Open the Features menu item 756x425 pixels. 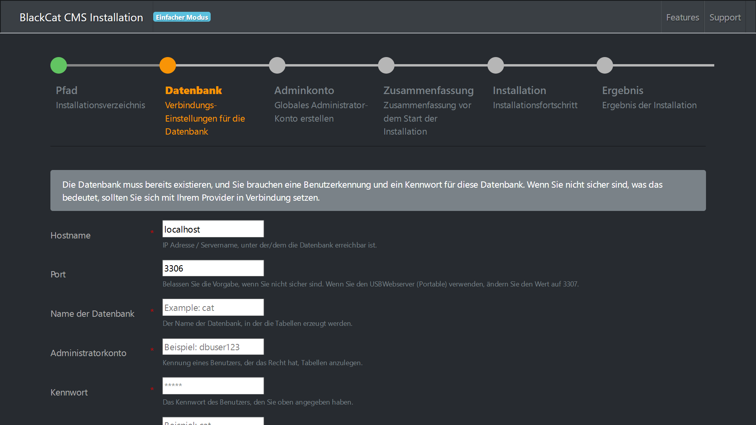[682, 17]
